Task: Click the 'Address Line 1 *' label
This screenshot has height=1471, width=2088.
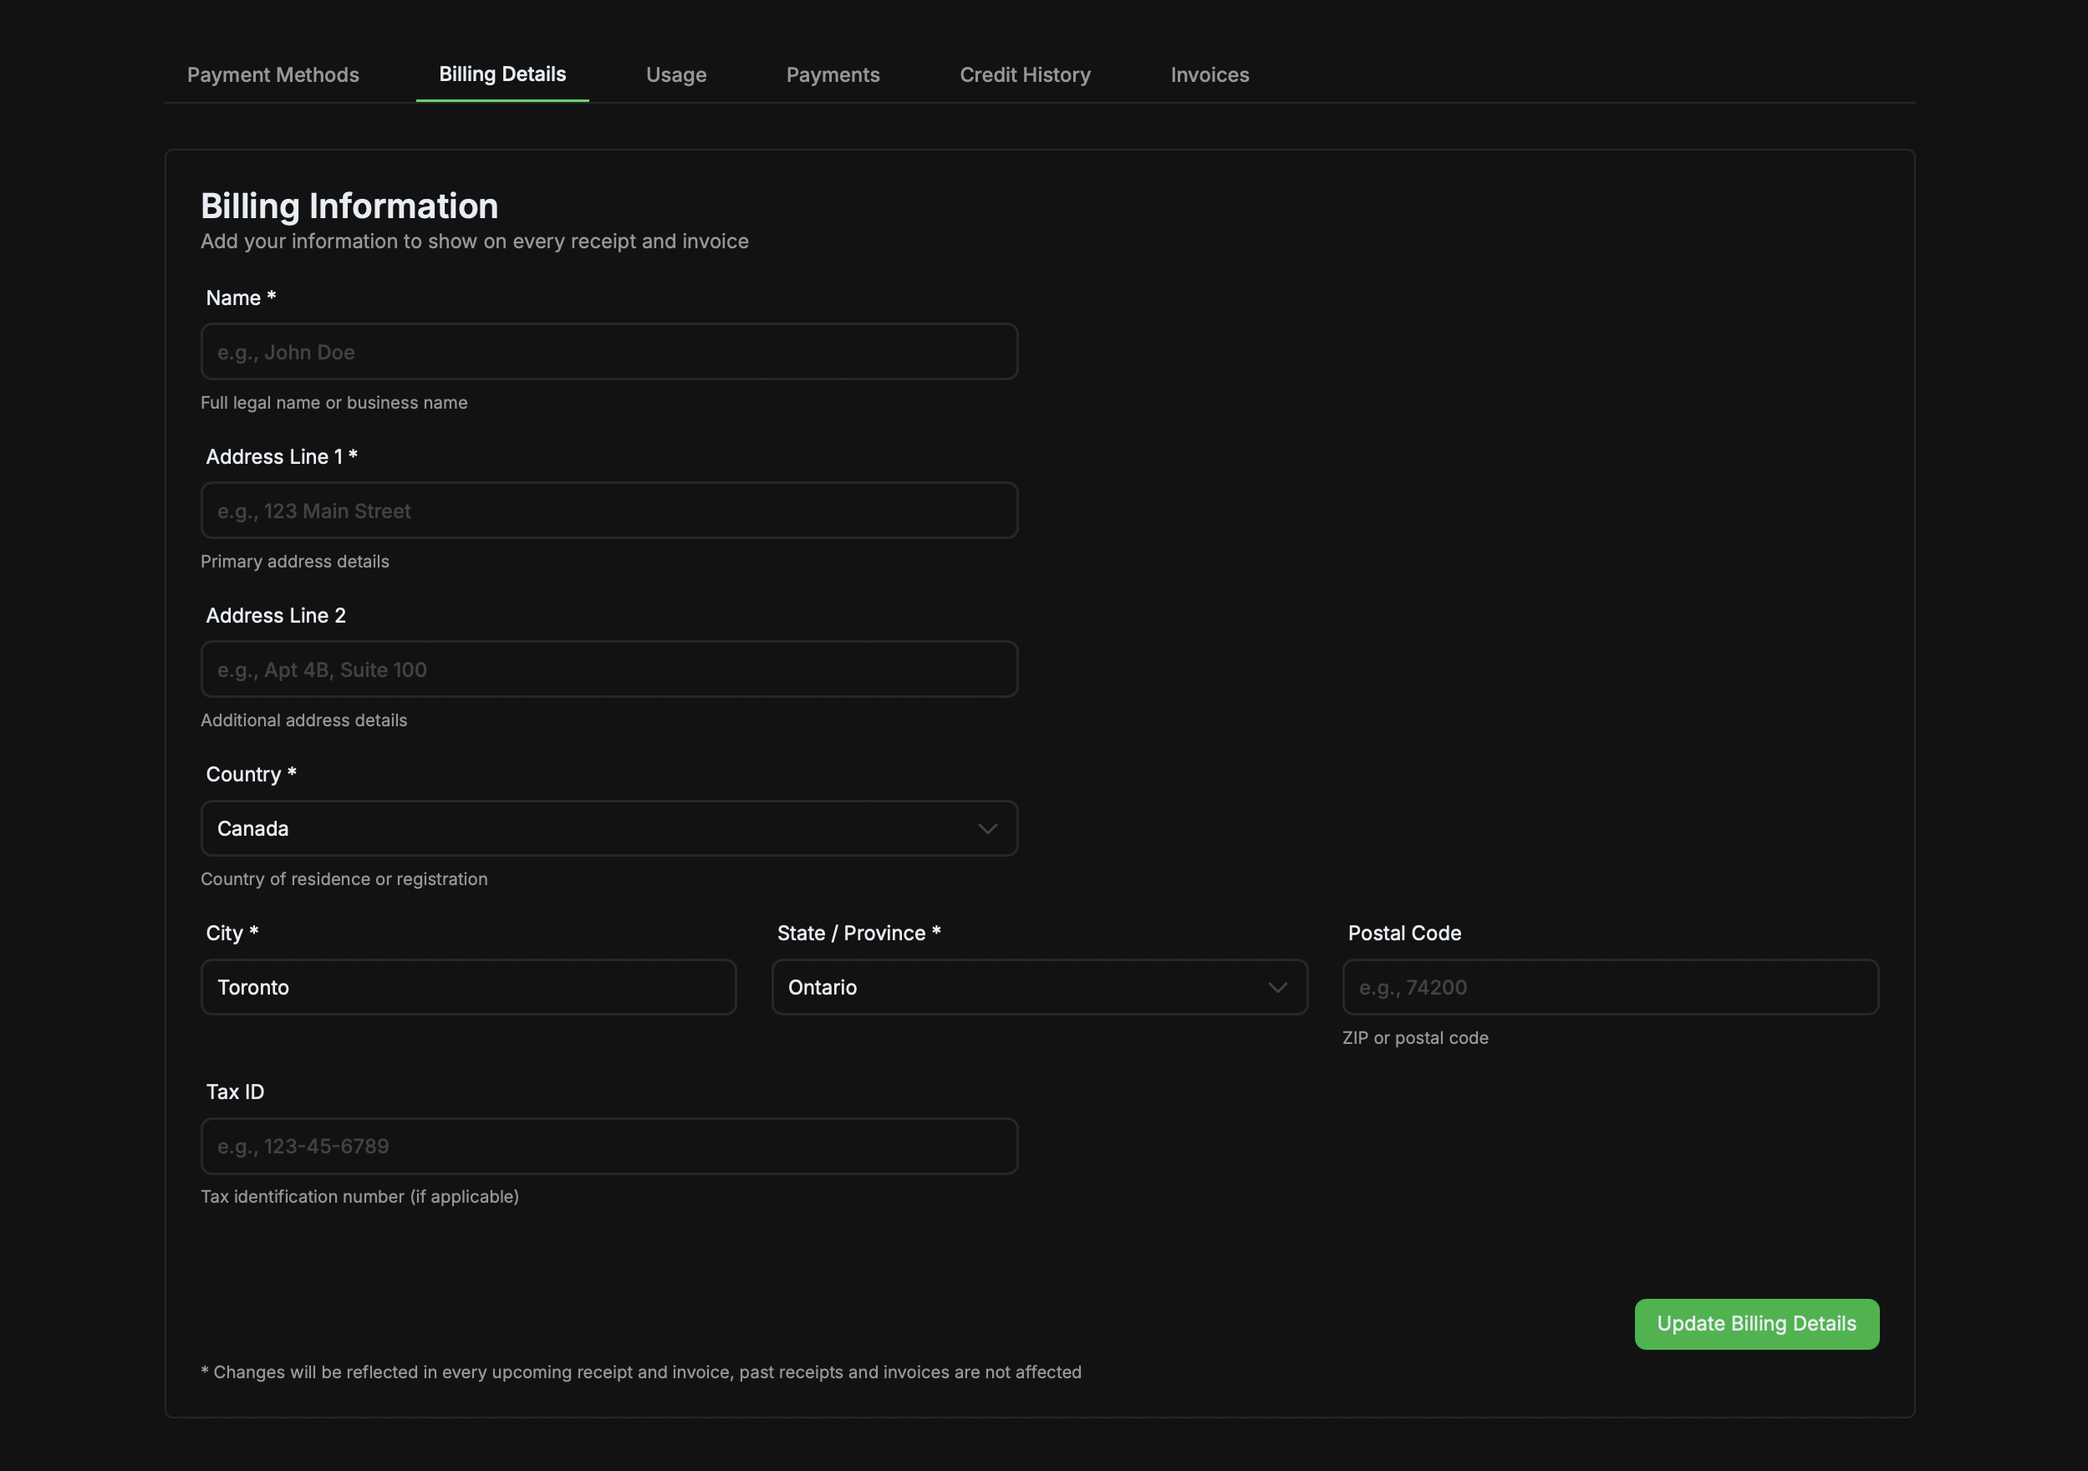Action: coord(282,457)
